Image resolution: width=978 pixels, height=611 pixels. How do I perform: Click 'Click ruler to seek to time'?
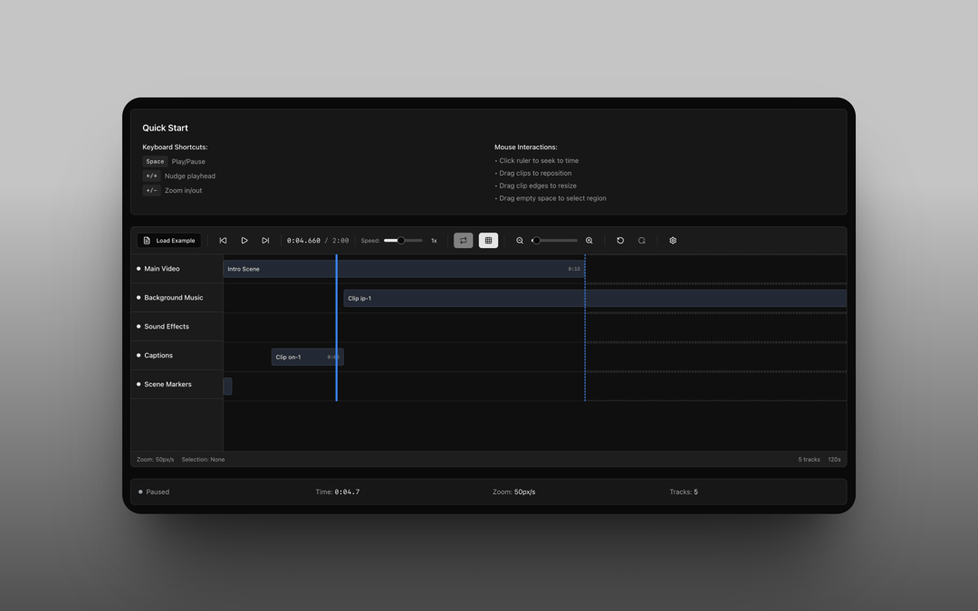[x=539, y=161]
